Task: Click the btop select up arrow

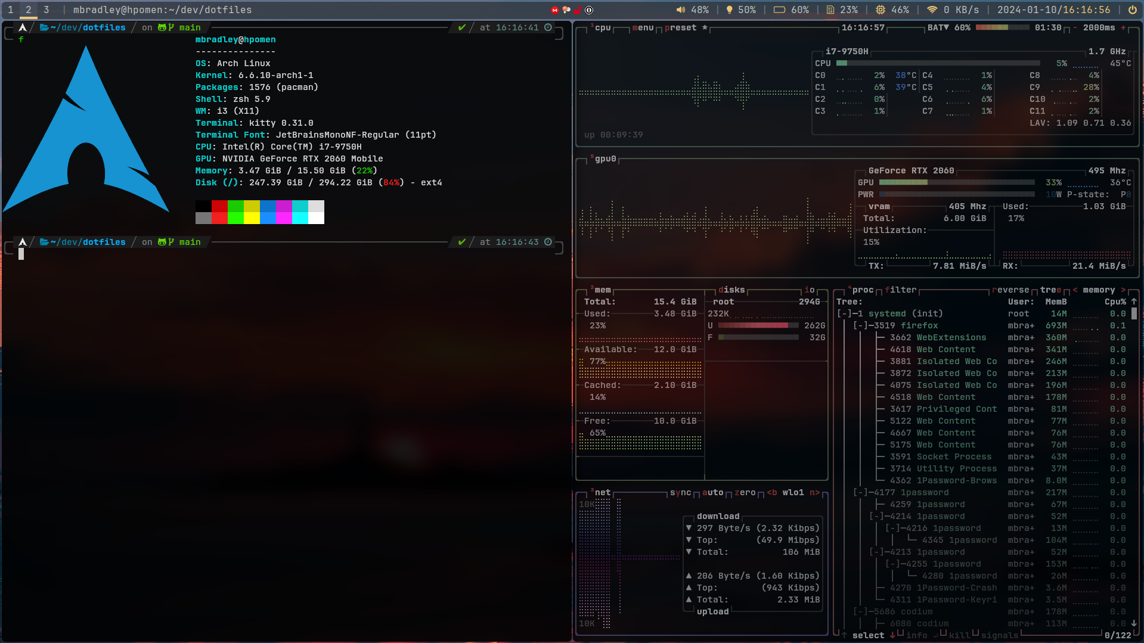Action: coord(844,635)
